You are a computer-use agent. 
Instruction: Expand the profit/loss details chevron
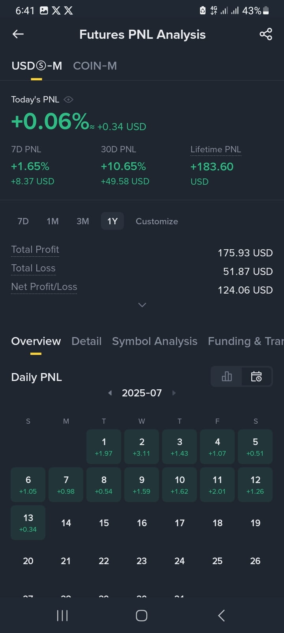142,305
